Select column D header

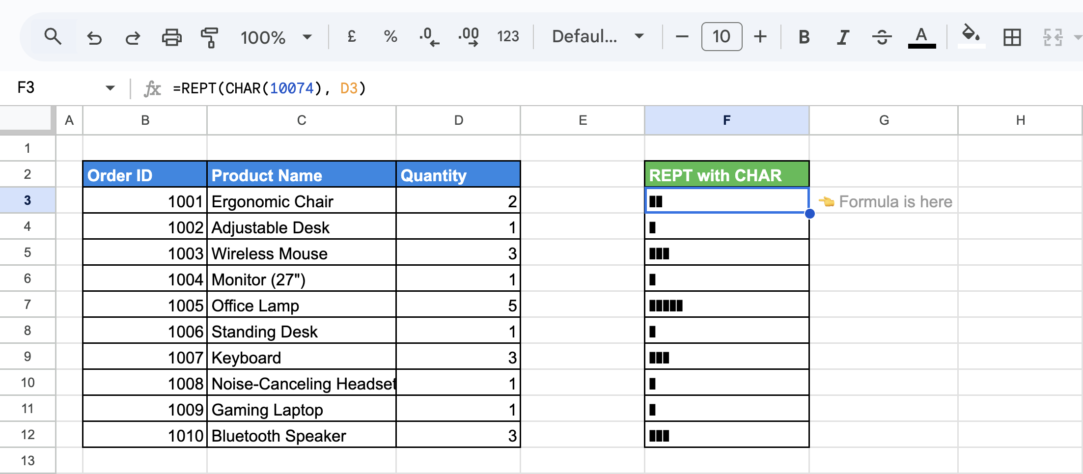click(x=458, y=120)
